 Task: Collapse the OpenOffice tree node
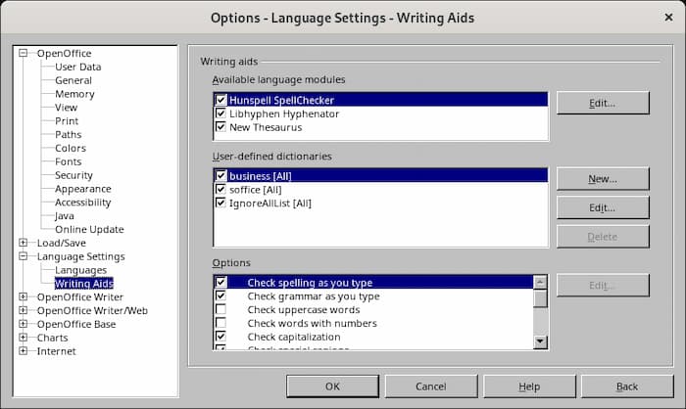pyautogui.click(x=24, y=54)
